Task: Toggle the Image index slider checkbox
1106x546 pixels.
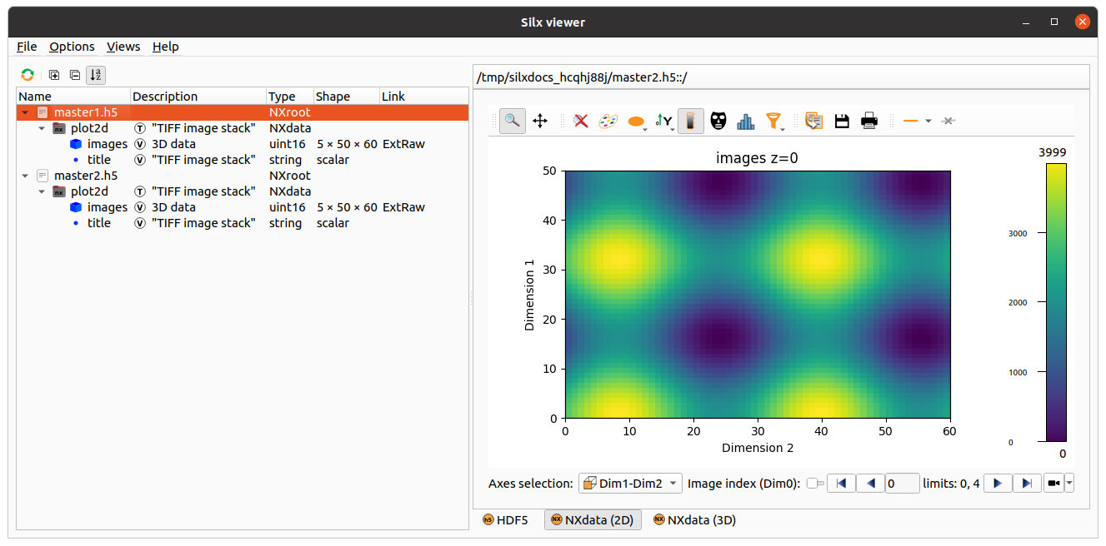Action: point(813,484)
